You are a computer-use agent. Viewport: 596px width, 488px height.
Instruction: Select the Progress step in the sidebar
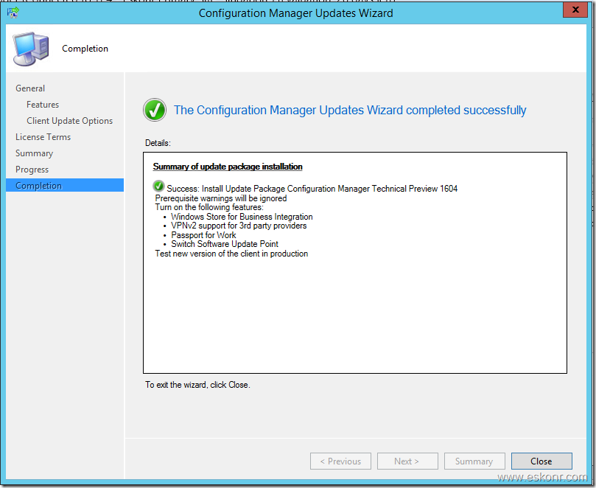point(32,170)
